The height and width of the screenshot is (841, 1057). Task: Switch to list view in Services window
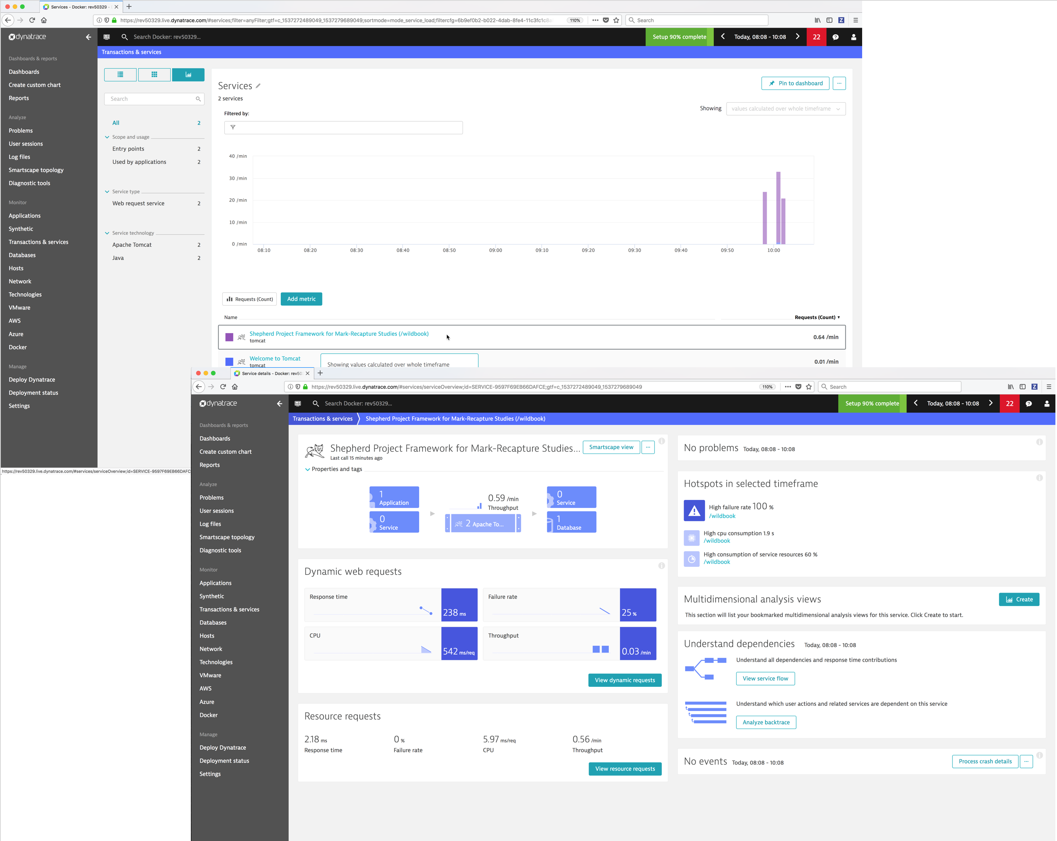pos(120,74)
